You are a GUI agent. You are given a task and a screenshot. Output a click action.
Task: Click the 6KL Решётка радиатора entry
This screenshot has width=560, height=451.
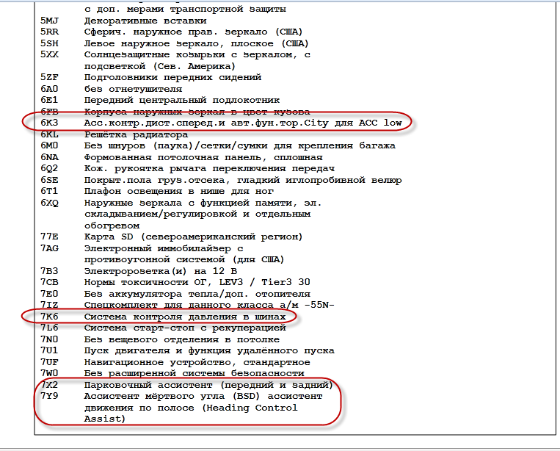coord(114,134)
